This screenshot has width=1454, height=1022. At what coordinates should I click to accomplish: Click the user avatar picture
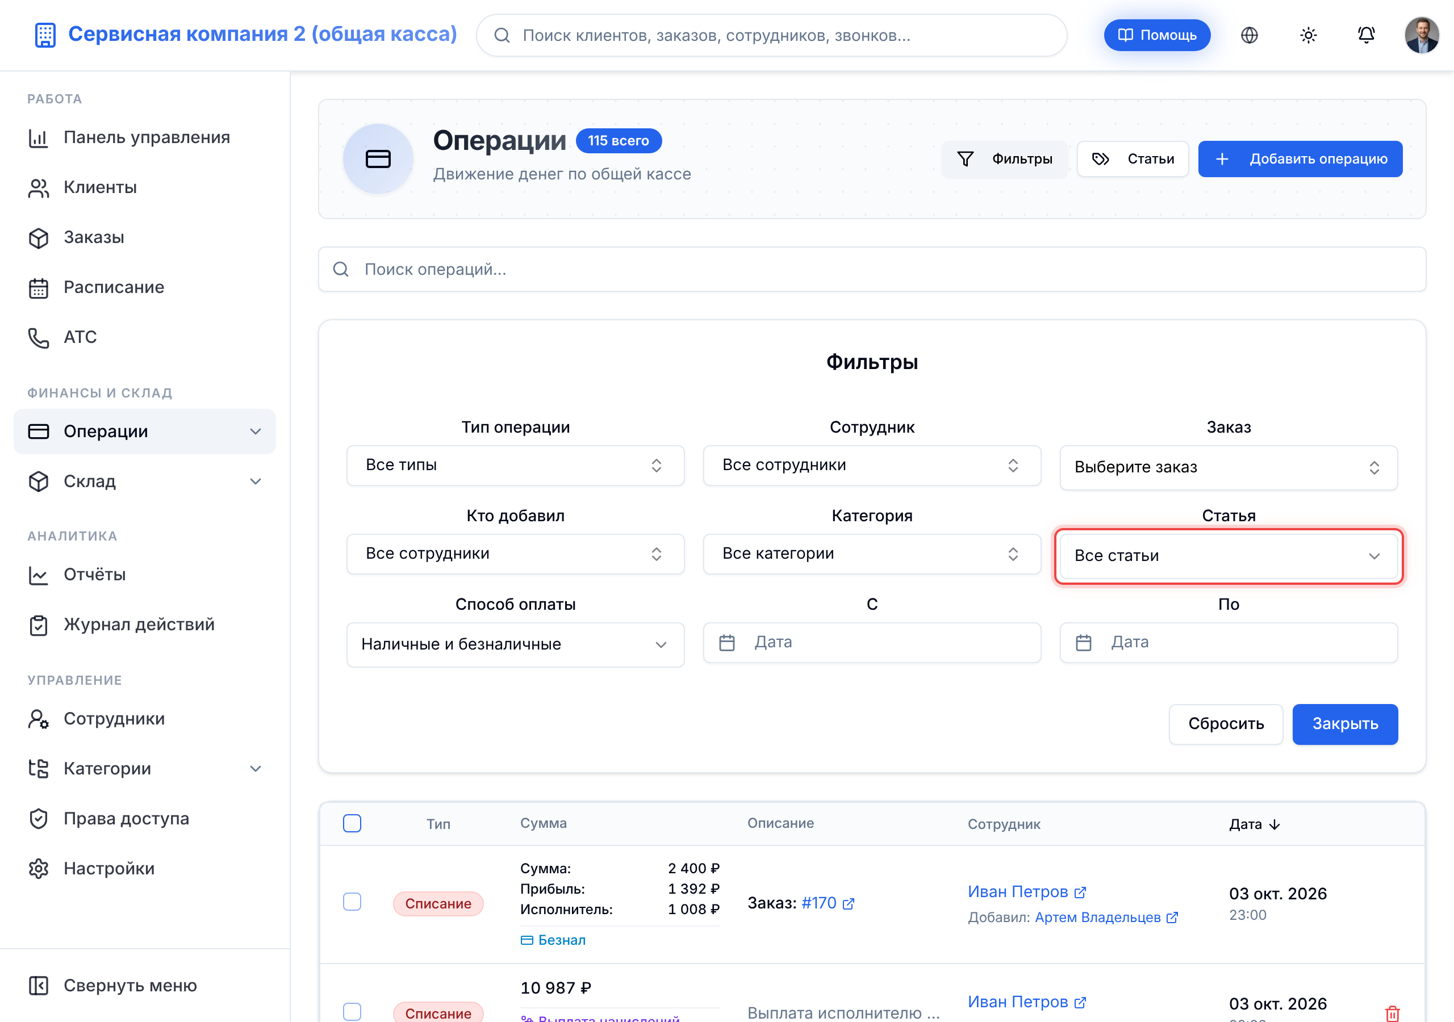(1422, 35)
